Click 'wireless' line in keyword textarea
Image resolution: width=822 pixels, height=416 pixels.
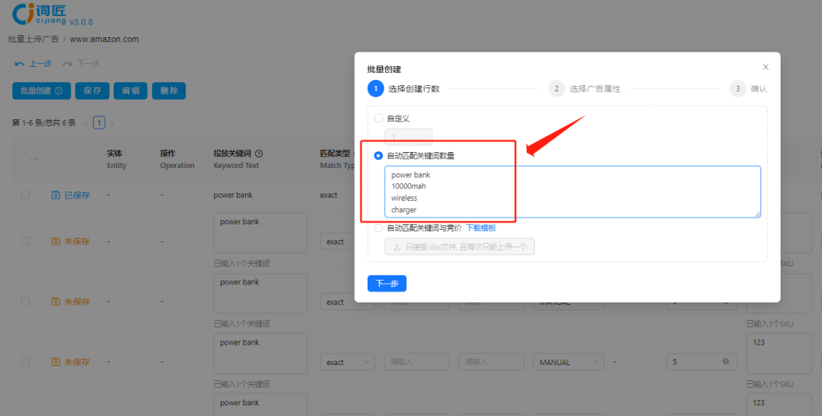(404, 198)
